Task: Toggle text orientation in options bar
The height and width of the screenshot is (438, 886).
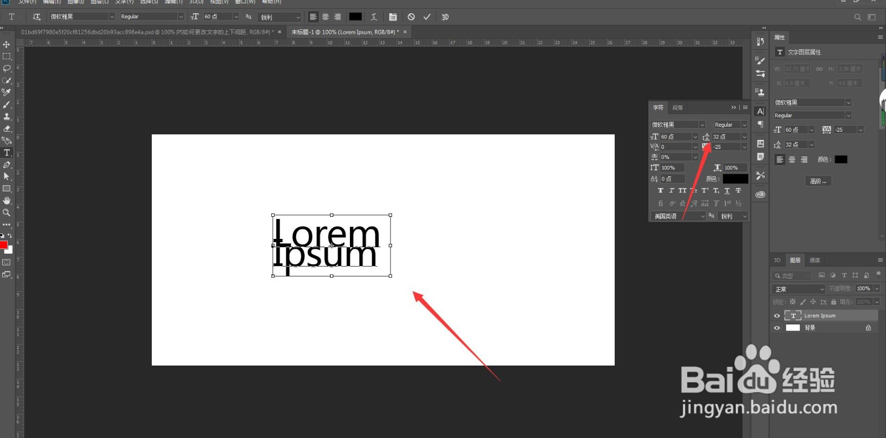Action: pyautogui.click(x=37, y=17)
